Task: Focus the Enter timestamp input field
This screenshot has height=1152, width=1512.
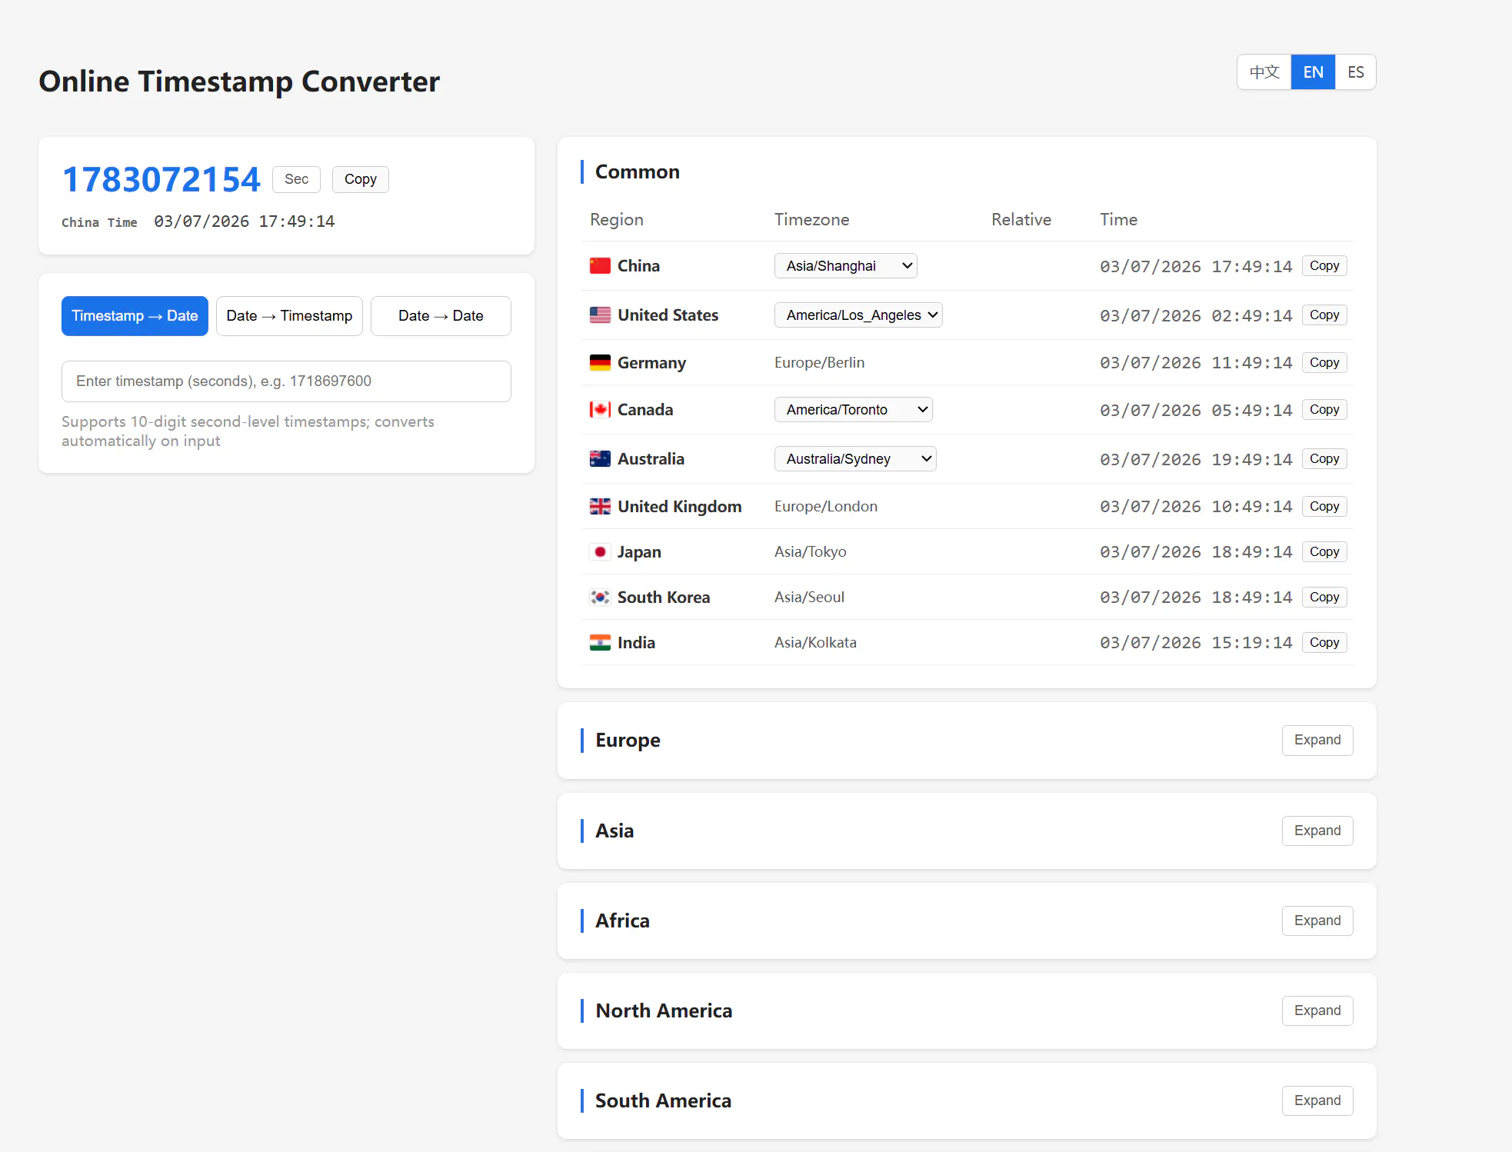Action: [x=286, y=381]
